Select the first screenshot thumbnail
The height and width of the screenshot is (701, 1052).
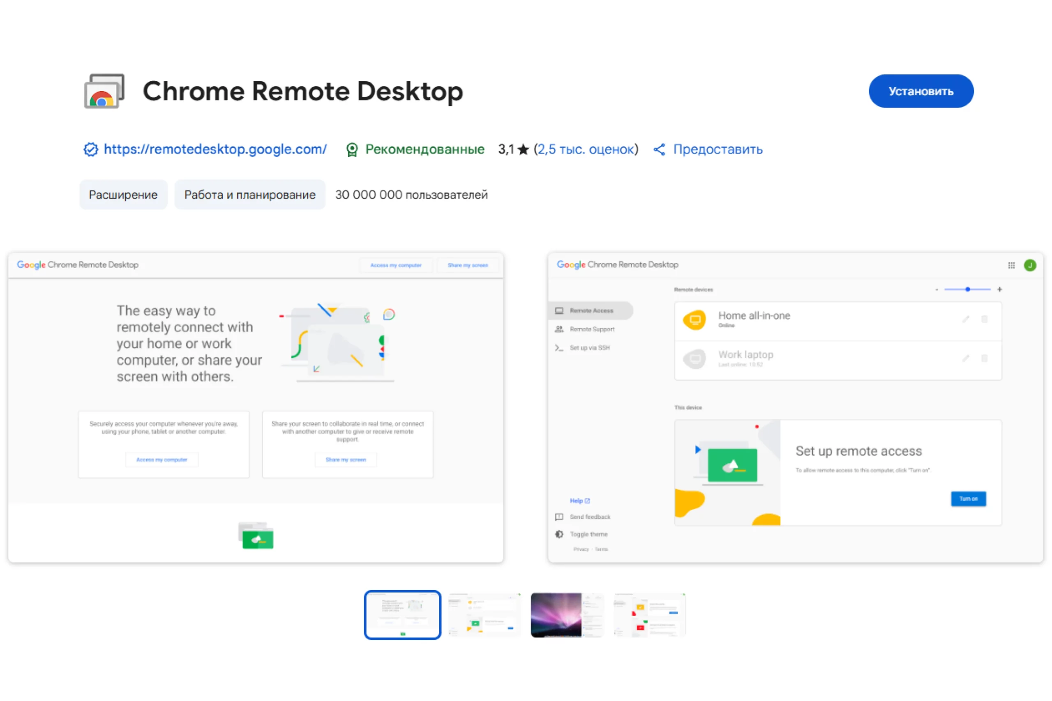[403, 615]
